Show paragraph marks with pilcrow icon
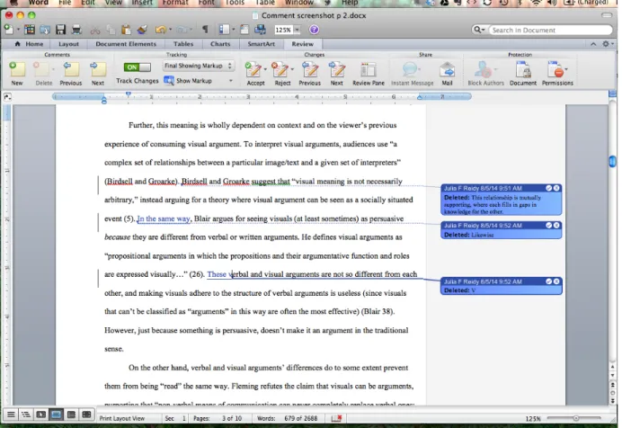The width and height of the screenshot is (622, 428). click(205, 30)
